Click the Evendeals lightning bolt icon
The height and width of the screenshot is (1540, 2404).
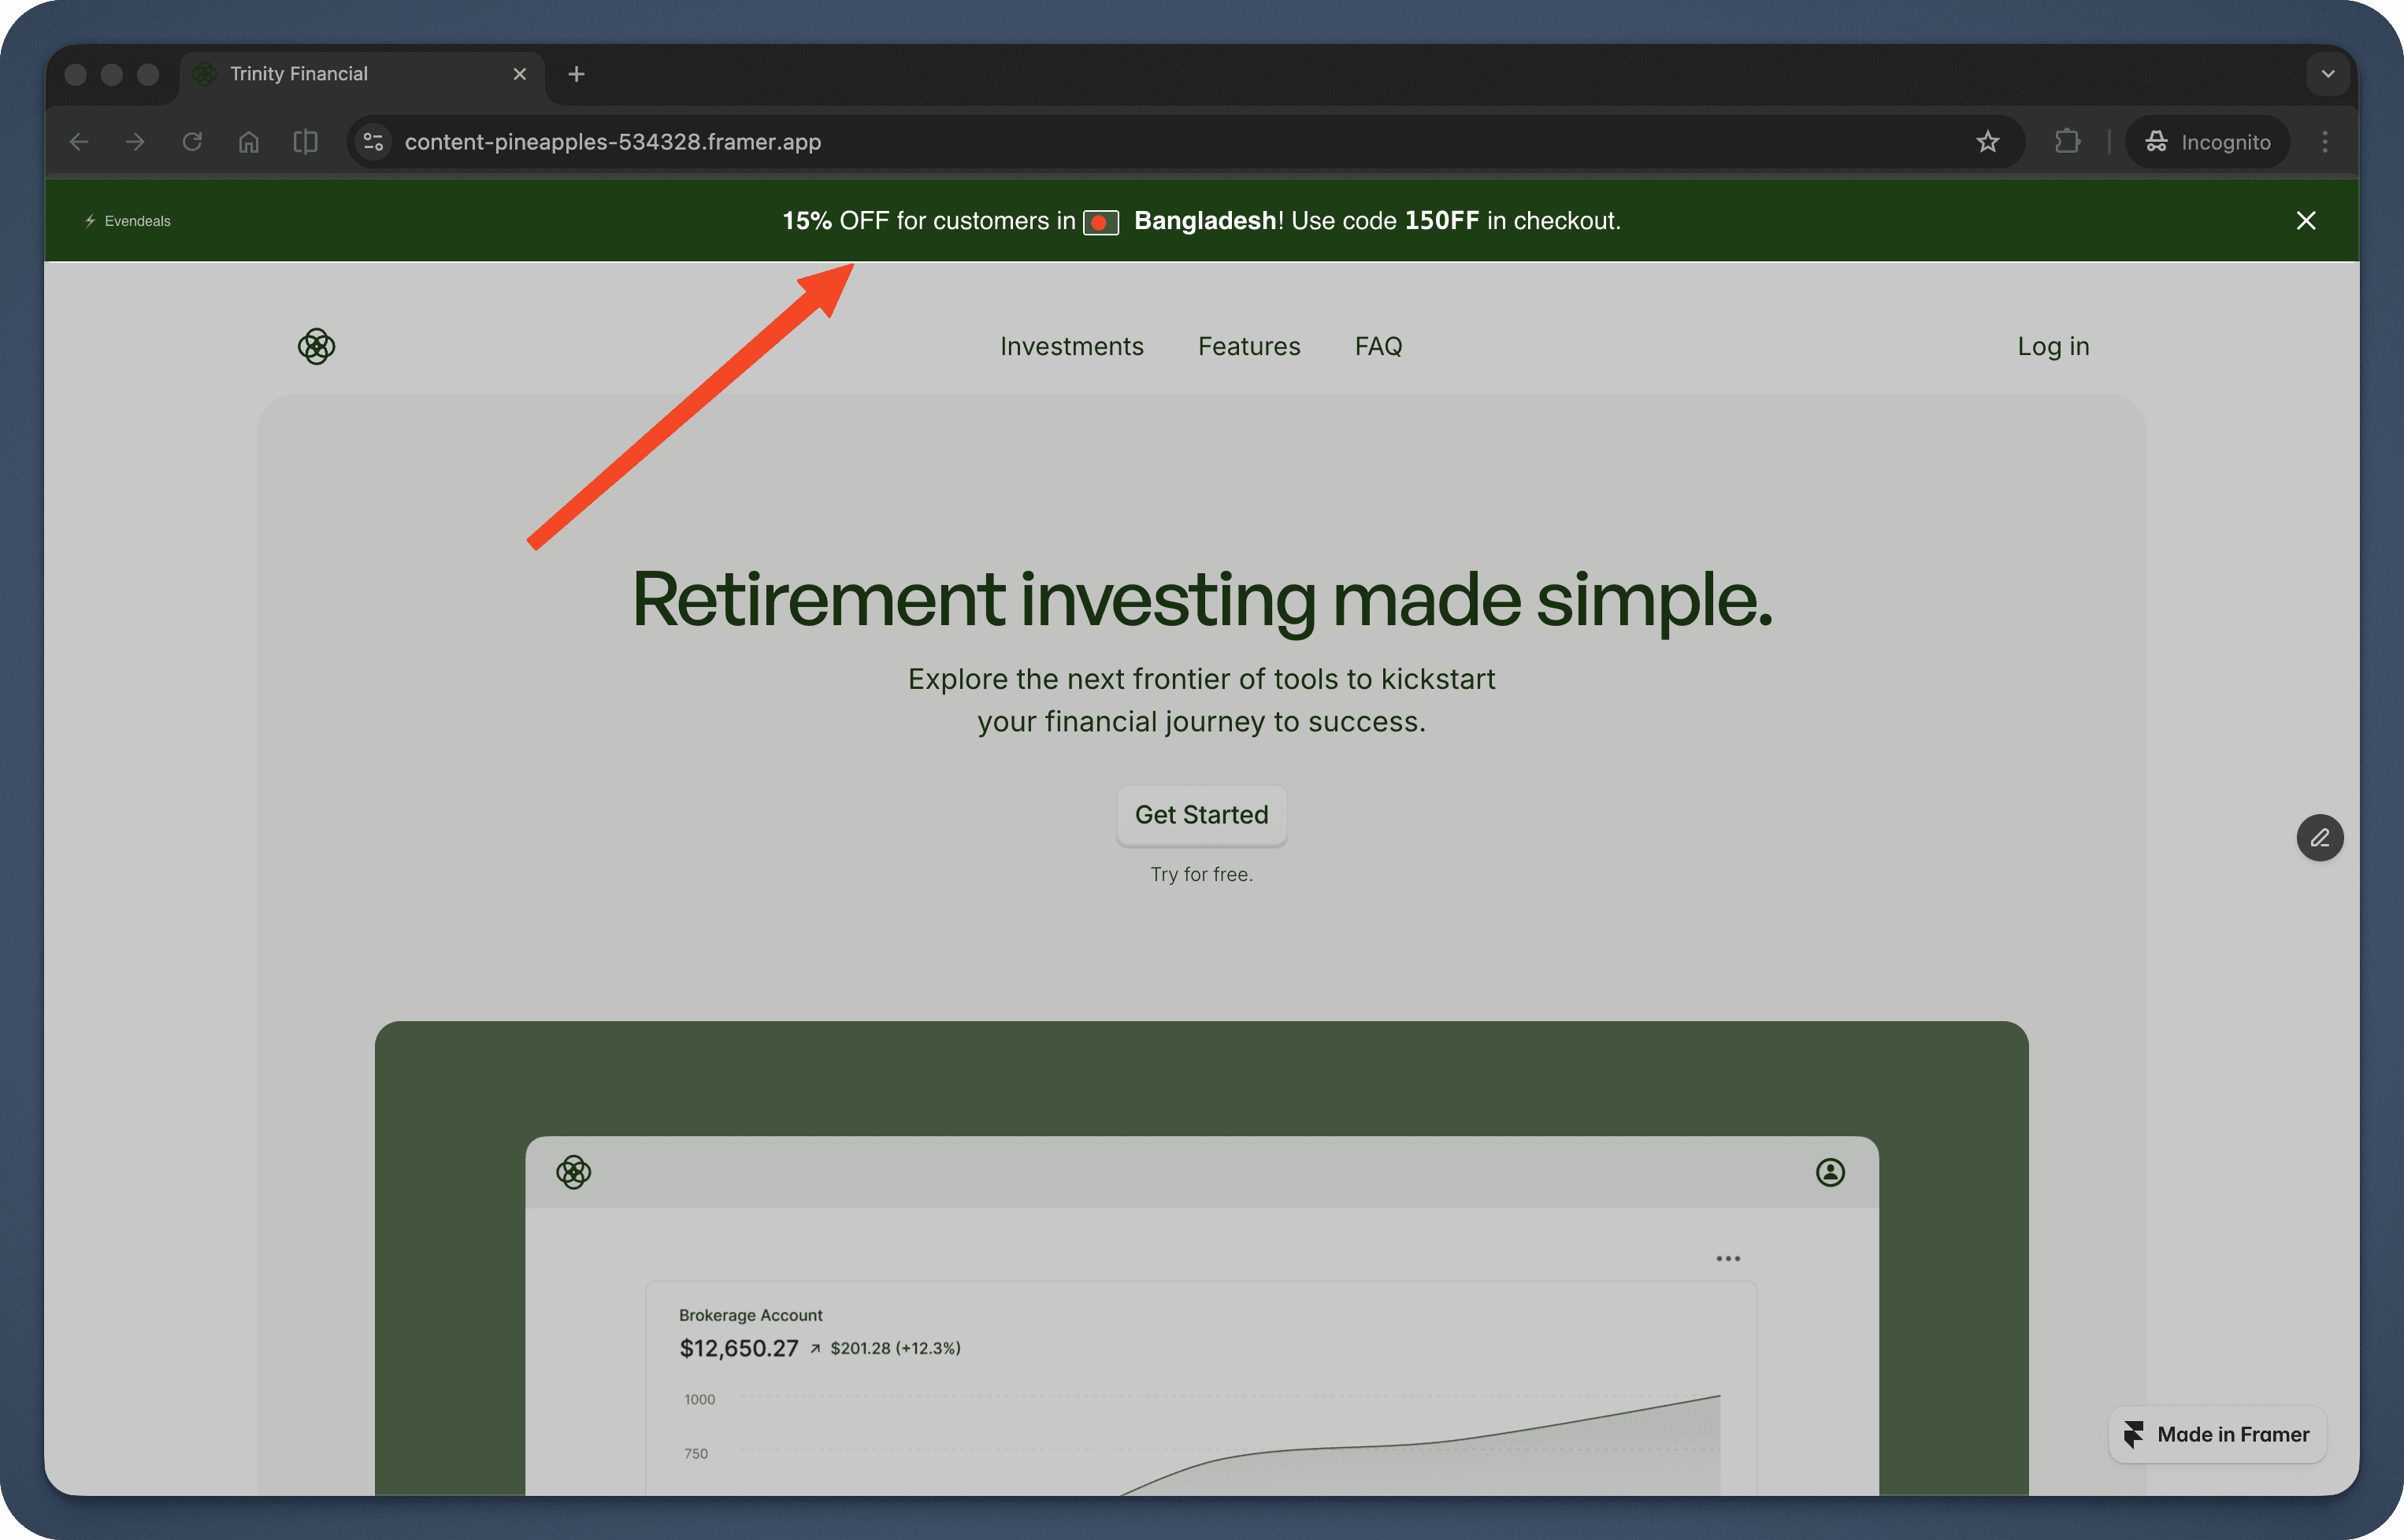(89, 220)
